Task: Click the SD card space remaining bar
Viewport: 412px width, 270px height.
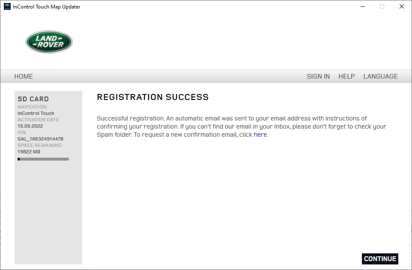Action: pos(43,159)
